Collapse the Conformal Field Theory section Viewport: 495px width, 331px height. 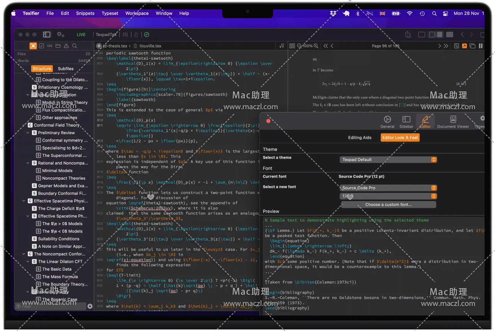click(24, 125)
